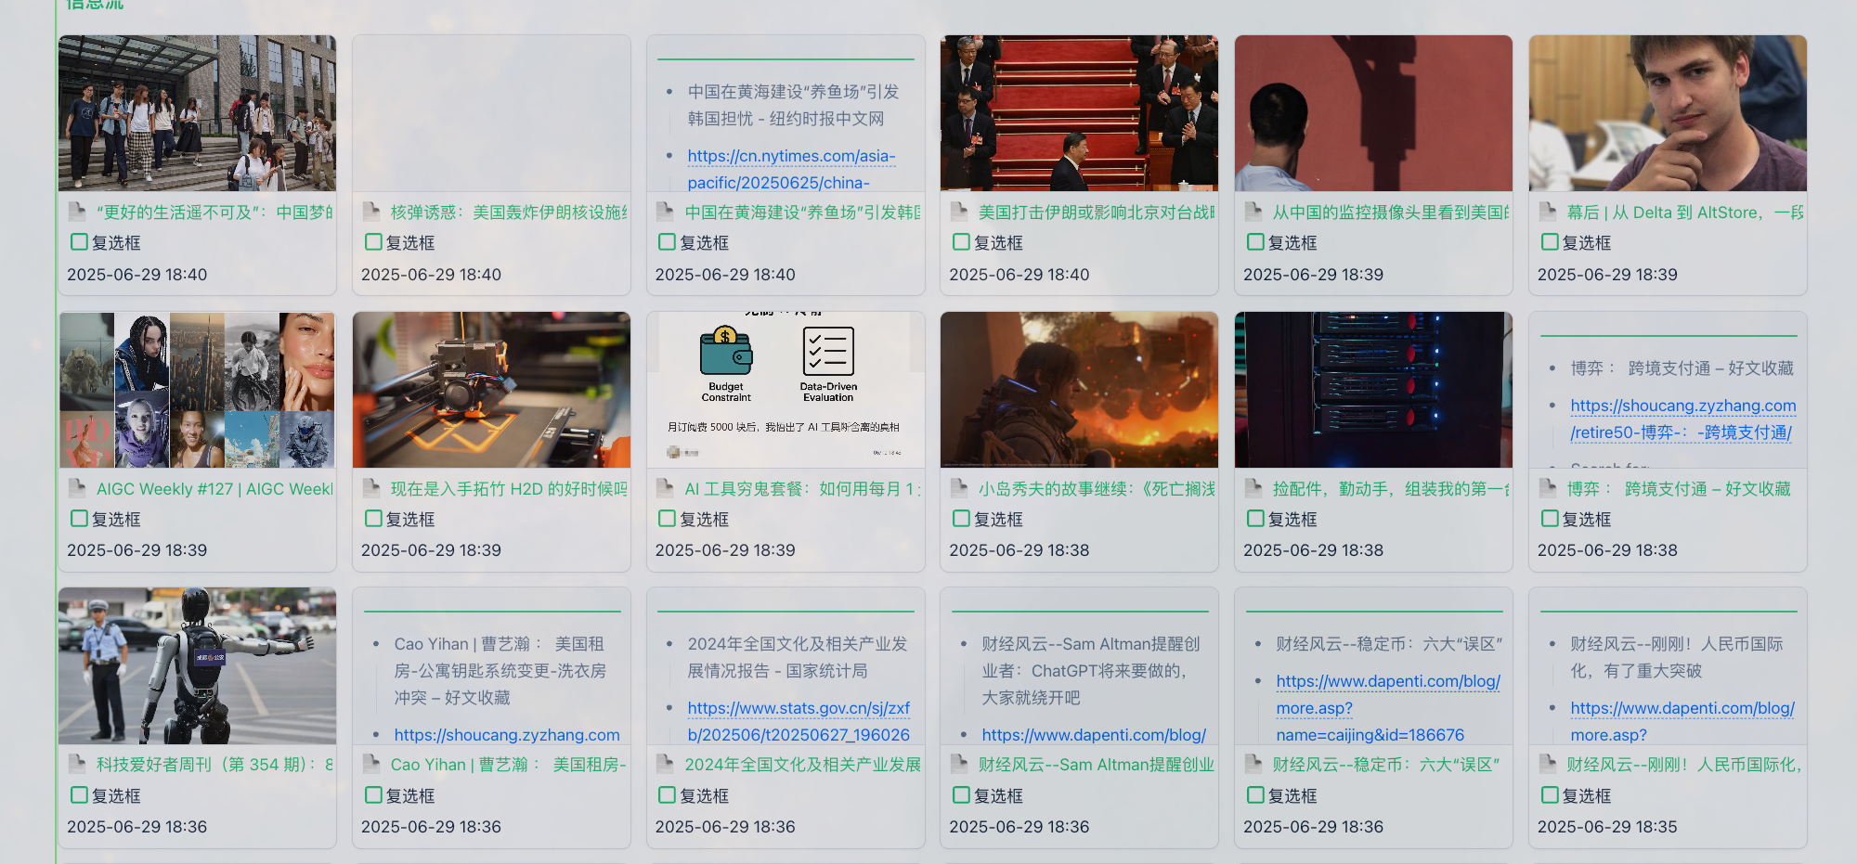Check the box under AIGC Weekly #127
This screenshot has width=1857, height=864.
80,519
